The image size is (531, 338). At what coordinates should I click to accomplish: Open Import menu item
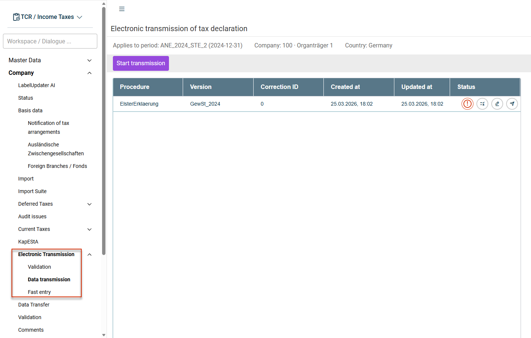point(26,179)
